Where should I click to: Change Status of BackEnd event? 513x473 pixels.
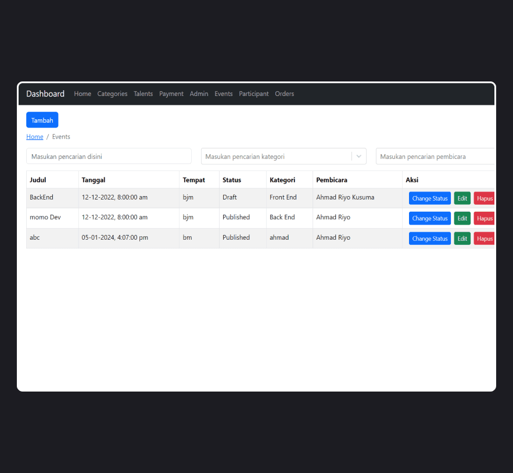430,198
